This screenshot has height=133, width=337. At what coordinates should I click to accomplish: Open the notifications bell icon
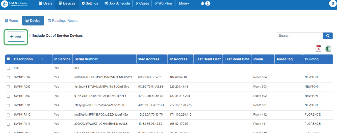point(202,4)
